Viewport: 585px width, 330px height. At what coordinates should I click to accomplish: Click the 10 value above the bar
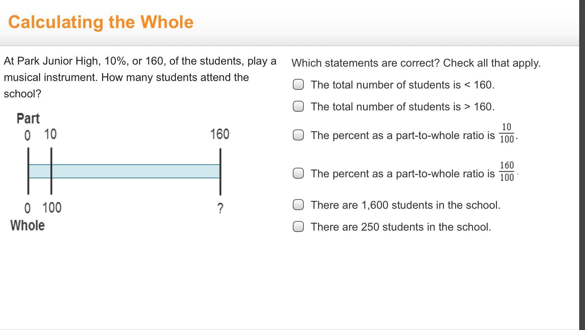50,134
